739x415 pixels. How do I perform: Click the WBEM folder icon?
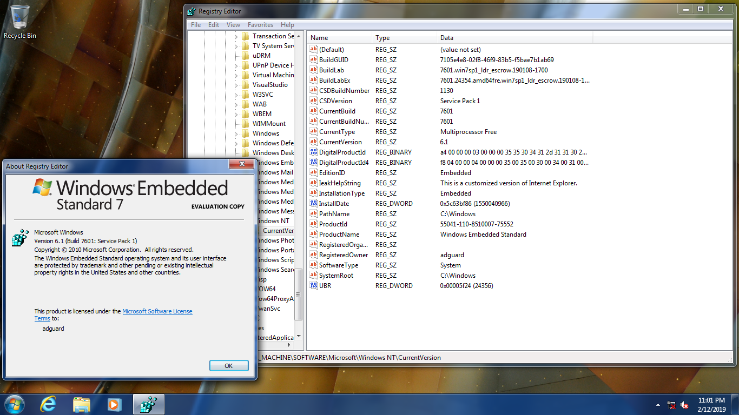[x=246, y=114]
